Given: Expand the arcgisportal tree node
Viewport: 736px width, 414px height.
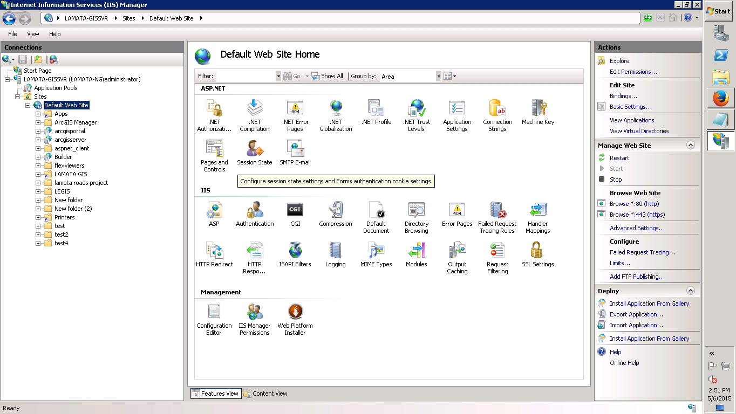Looking at the screenshot, I should pyautogui.click(x=38, y=131).
